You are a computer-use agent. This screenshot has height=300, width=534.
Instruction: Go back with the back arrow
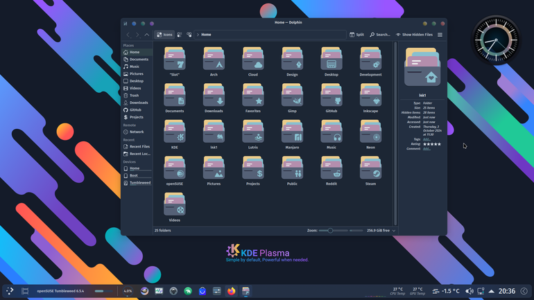pyautogui.click(x=128, y=35)
